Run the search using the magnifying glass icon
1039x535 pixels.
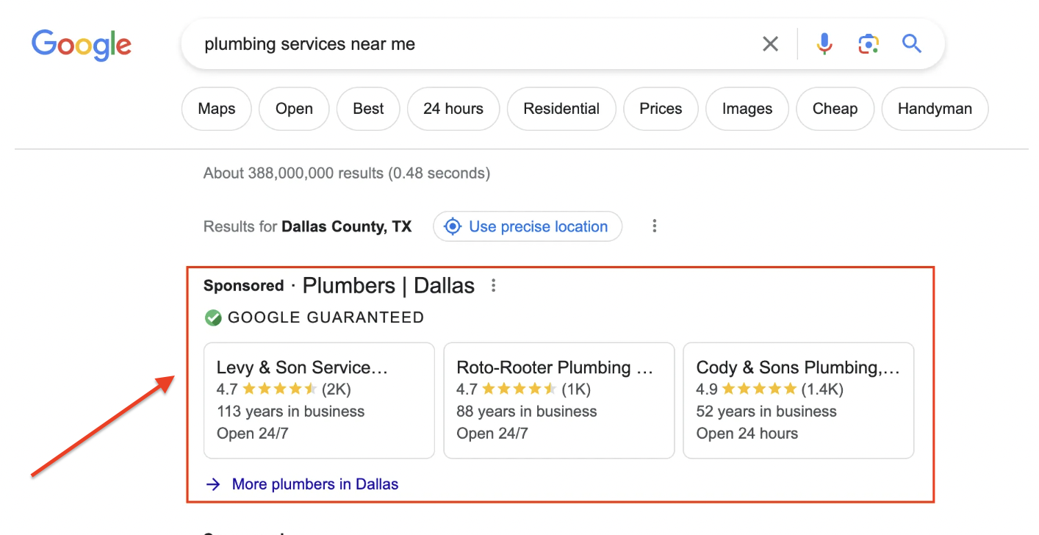coord(911,43)
